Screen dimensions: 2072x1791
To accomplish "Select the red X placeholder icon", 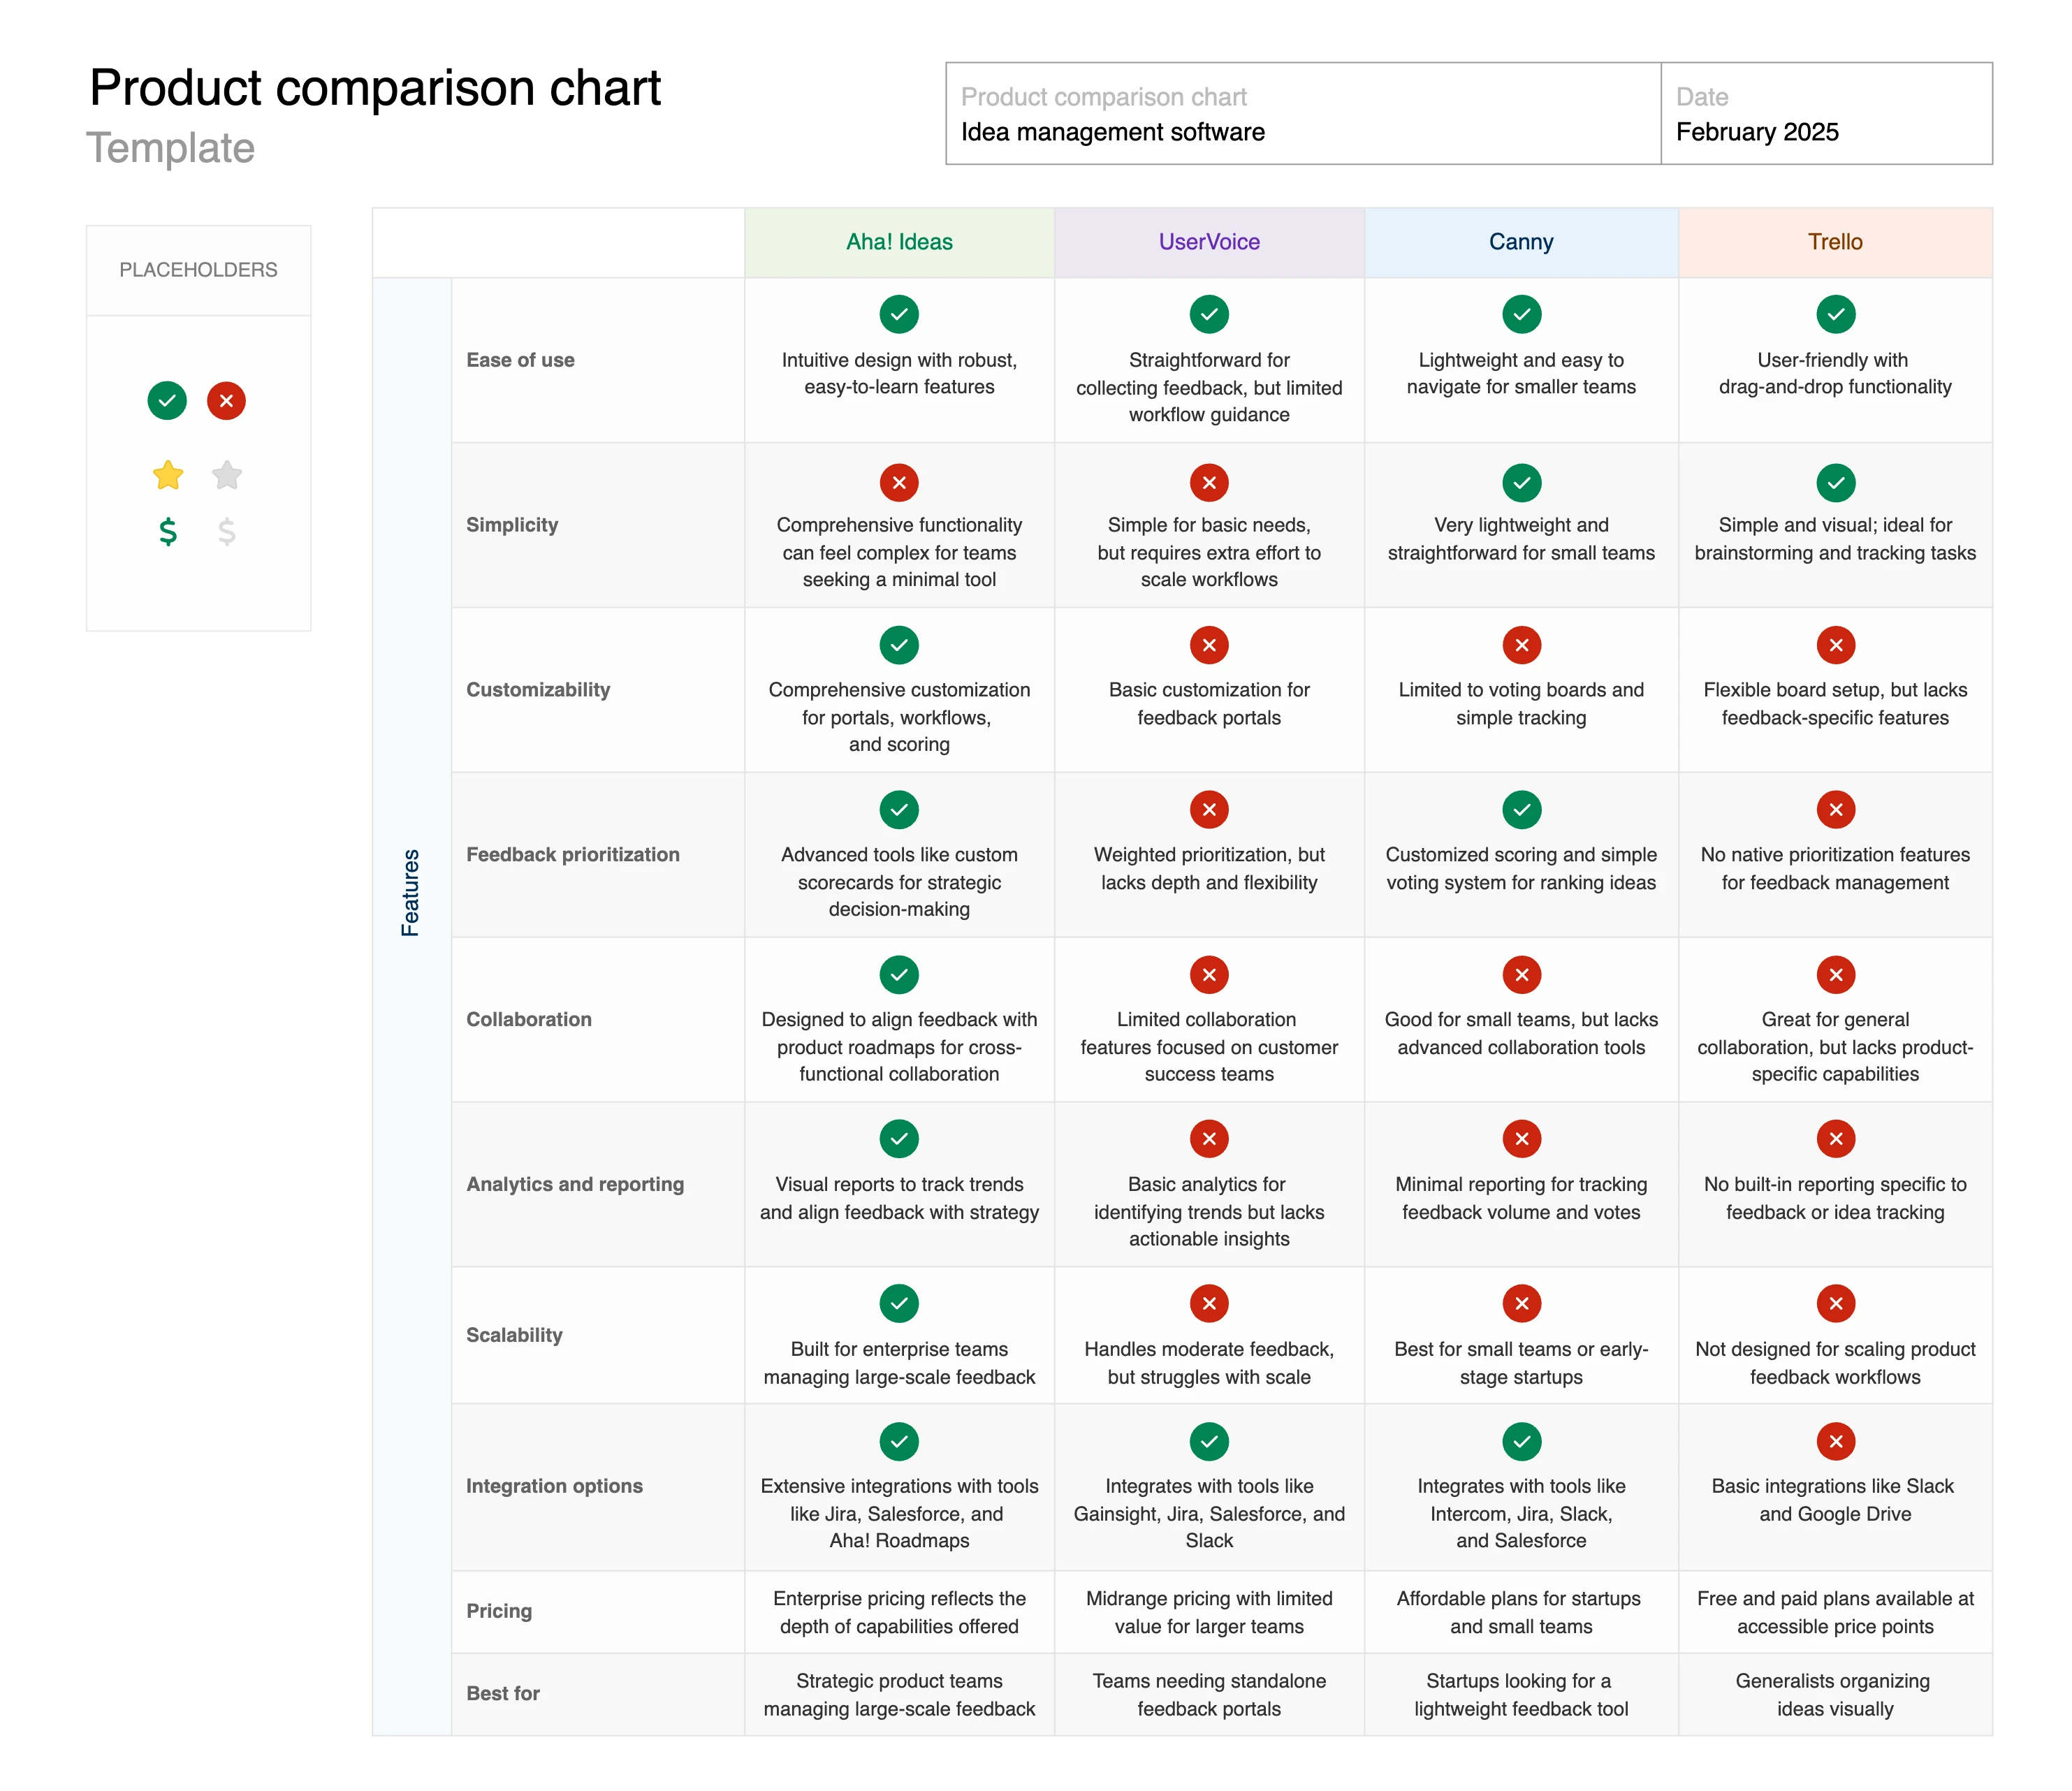I will click(226, 401).
